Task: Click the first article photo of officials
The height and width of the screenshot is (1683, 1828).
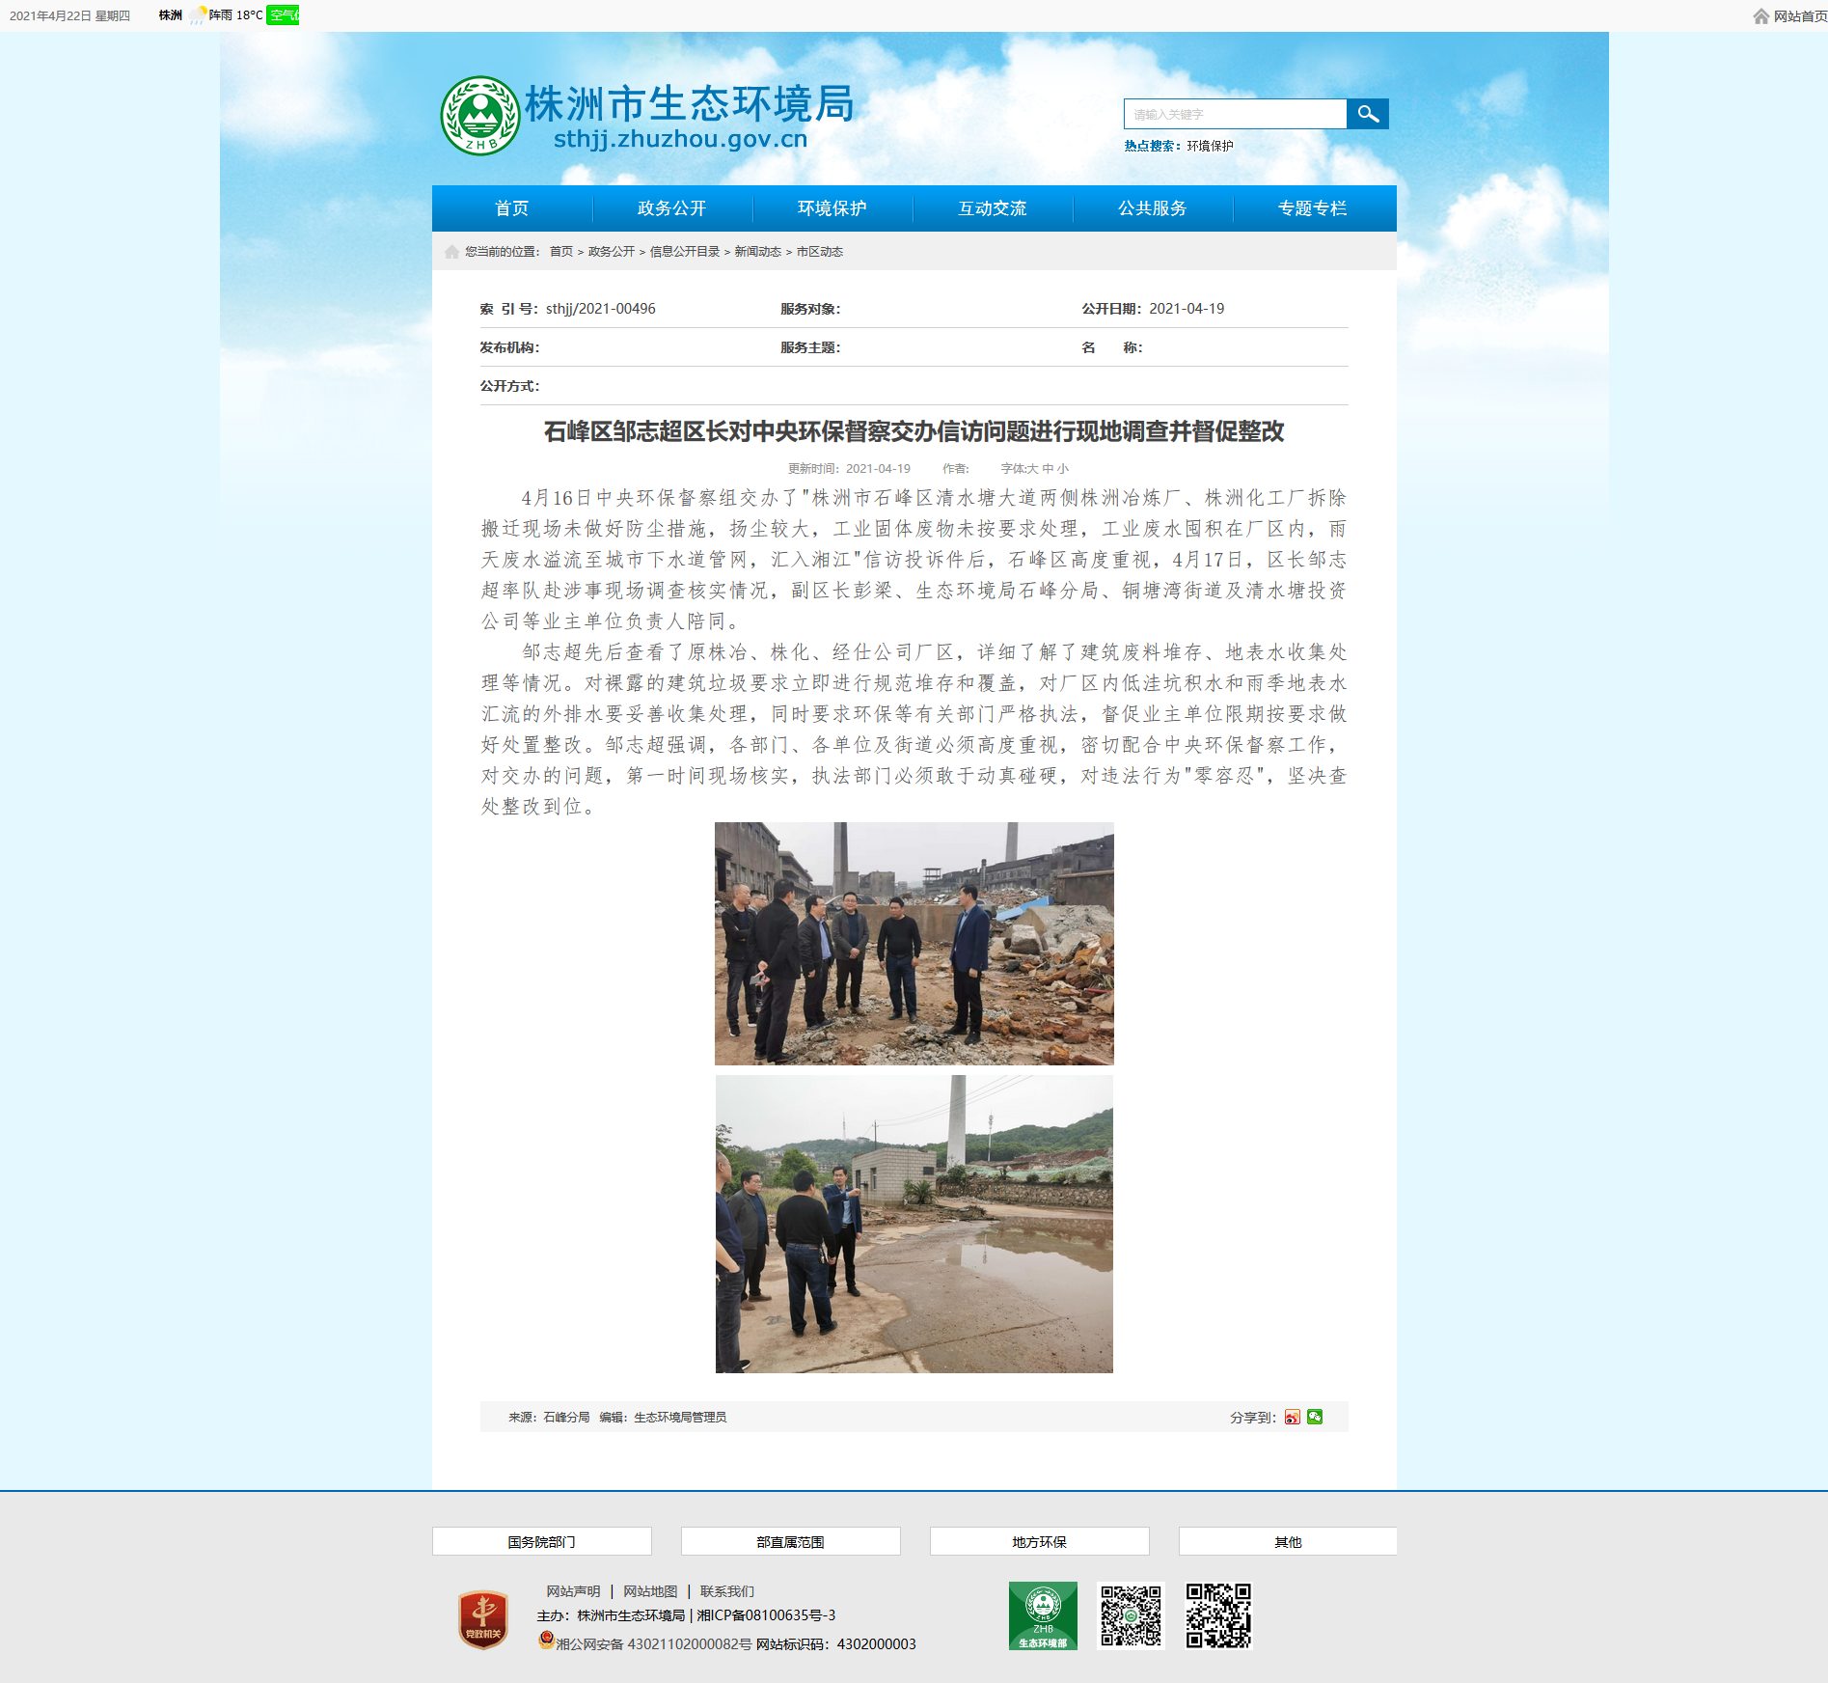Action: 914,943
